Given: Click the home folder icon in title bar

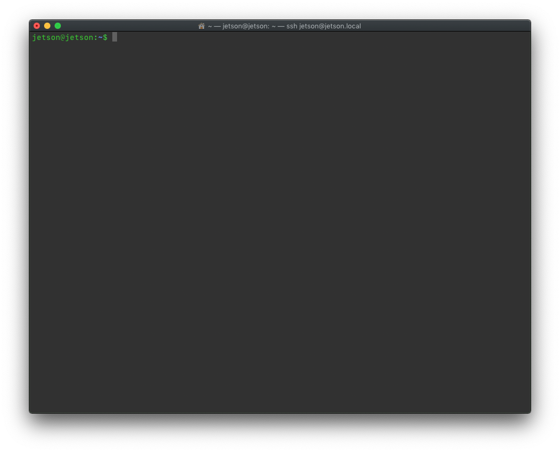Looking at the screenshot, I should [x=202, y=26].
